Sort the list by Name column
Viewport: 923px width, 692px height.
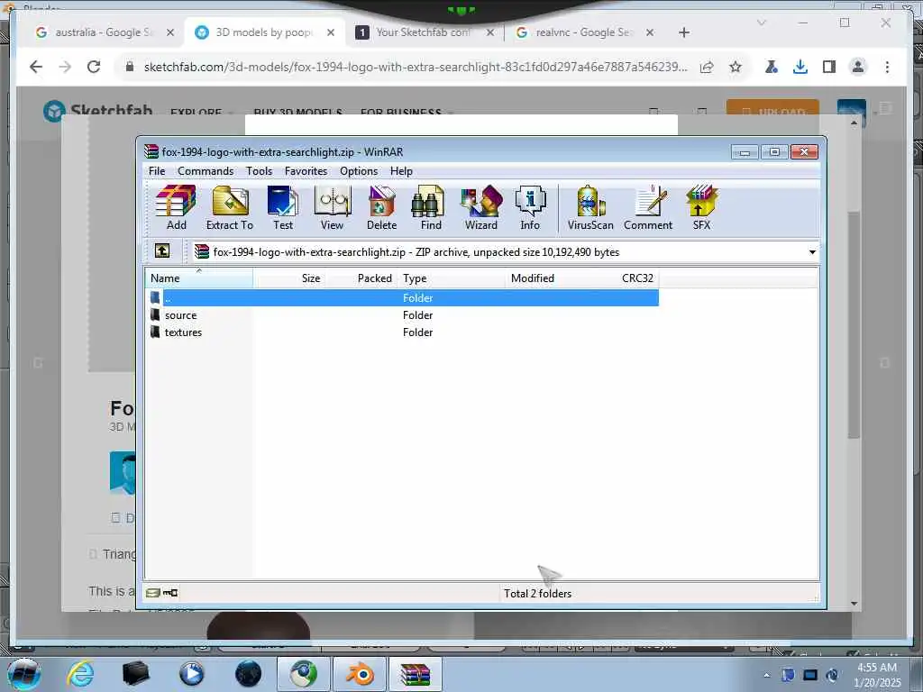[x=199, y=278]
